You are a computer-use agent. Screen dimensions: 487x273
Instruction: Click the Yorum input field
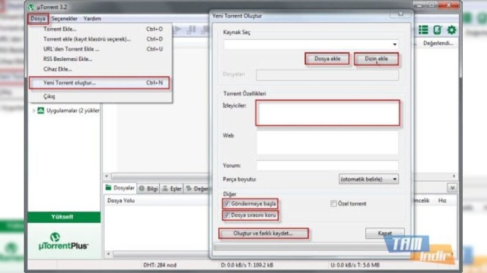tap(327, 165)
